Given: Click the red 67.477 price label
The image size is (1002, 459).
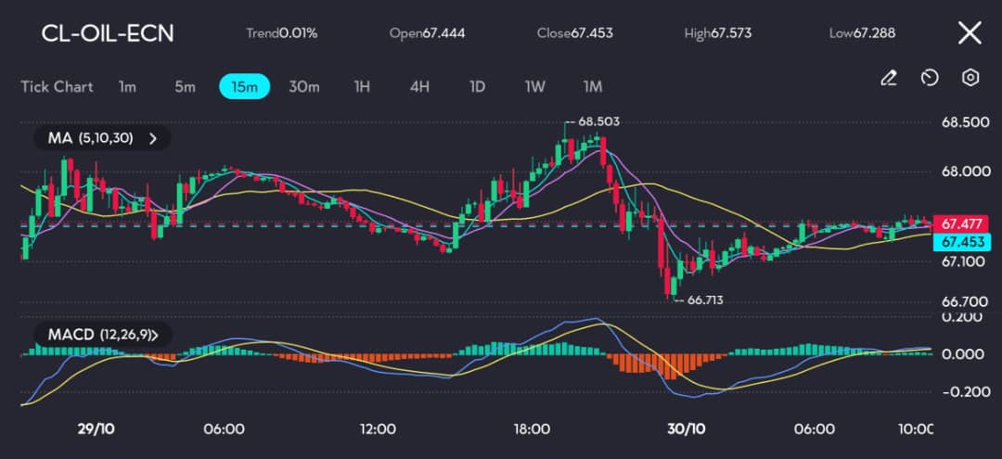Looking at the screenshot, I should point(961,224).
